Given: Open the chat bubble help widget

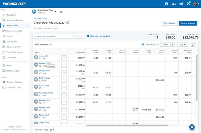Looking at the screenshot, I should tap(192, 127).
